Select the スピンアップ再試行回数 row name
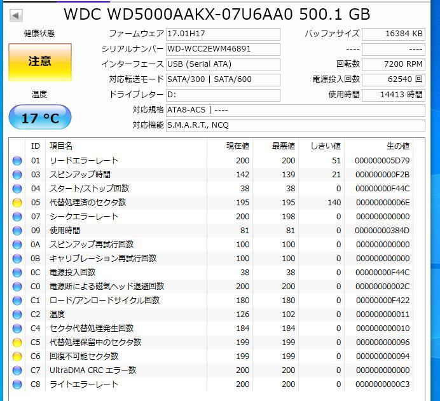The width and height of the screenshot is (440, 401). [92, 245]
